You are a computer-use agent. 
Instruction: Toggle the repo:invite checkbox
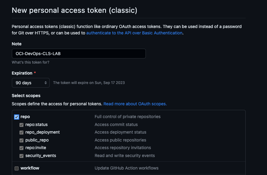click(21, 148)
